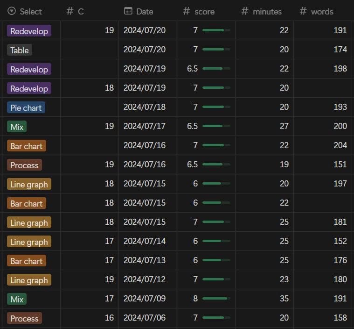Screen dimensions: 354x329
Task: Click the words value 151
Action: [340, 164]
